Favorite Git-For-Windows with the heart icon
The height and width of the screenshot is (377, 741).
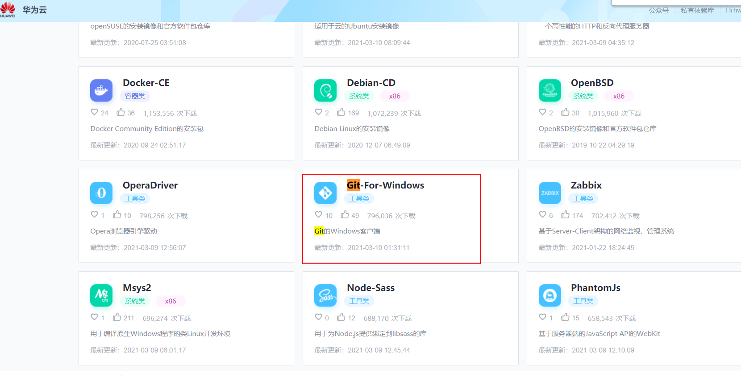[318, 215]
